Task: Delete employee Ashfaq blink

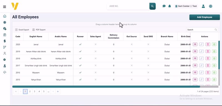Action: tap(208, 59)
